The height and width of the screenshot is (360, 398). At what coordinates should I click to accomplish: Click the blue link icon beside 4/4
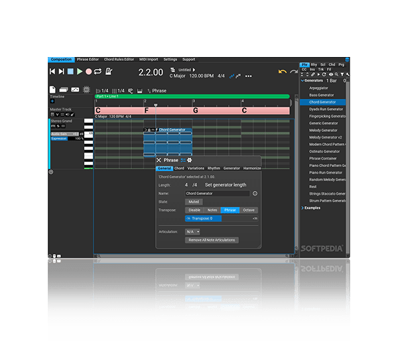[x=232, y=76]
